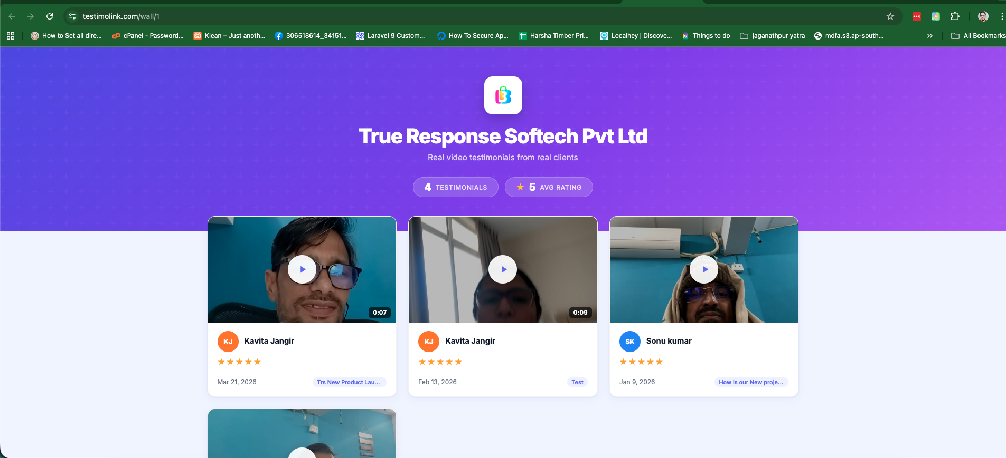Click the 5 Avg Rating badge
1006x458 pixels.
pos(549,187)
